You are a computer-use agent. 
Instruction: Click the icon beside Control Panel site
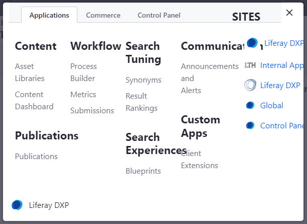[x=250, y=125]
